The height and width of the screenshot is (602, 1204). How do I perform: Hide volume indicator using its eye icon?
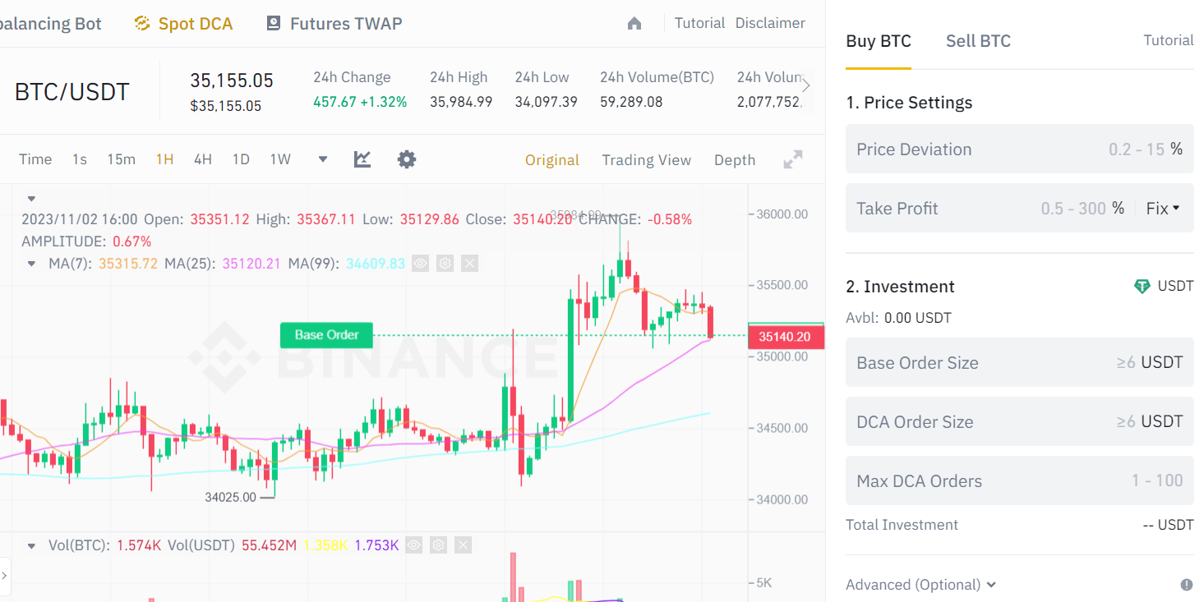(x=413, y=545)
